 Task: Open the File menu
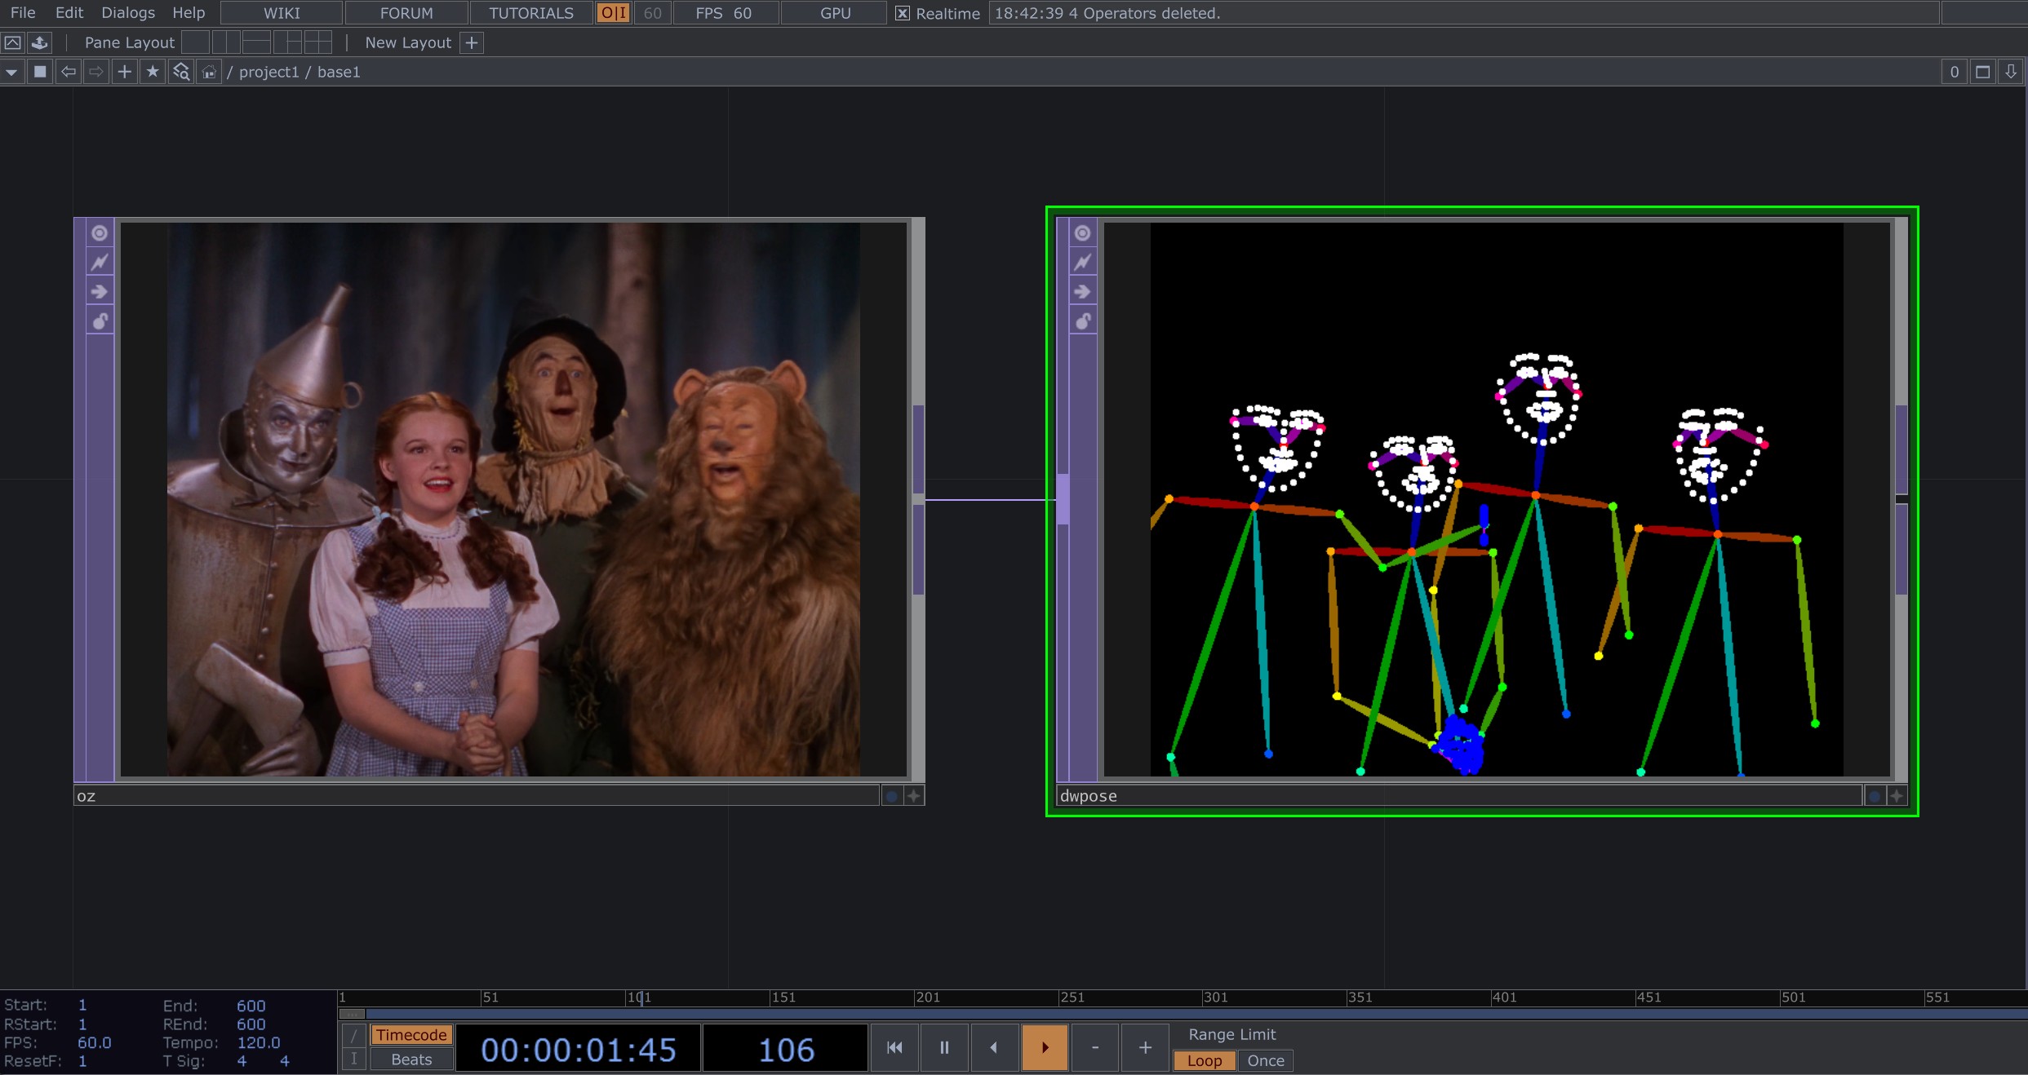pos(22,13)
